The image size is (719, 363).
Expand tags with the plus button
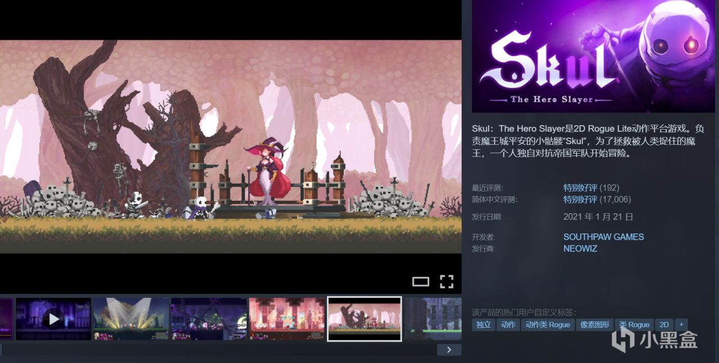pos(681,324)
